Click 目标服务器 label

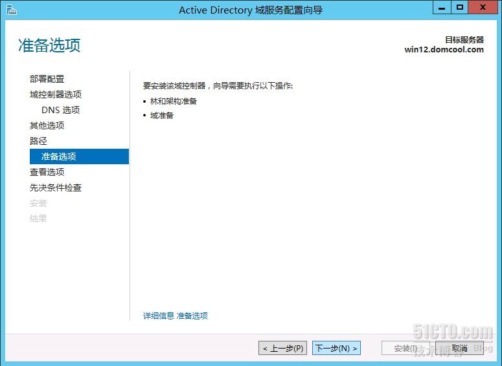[464, 39]
